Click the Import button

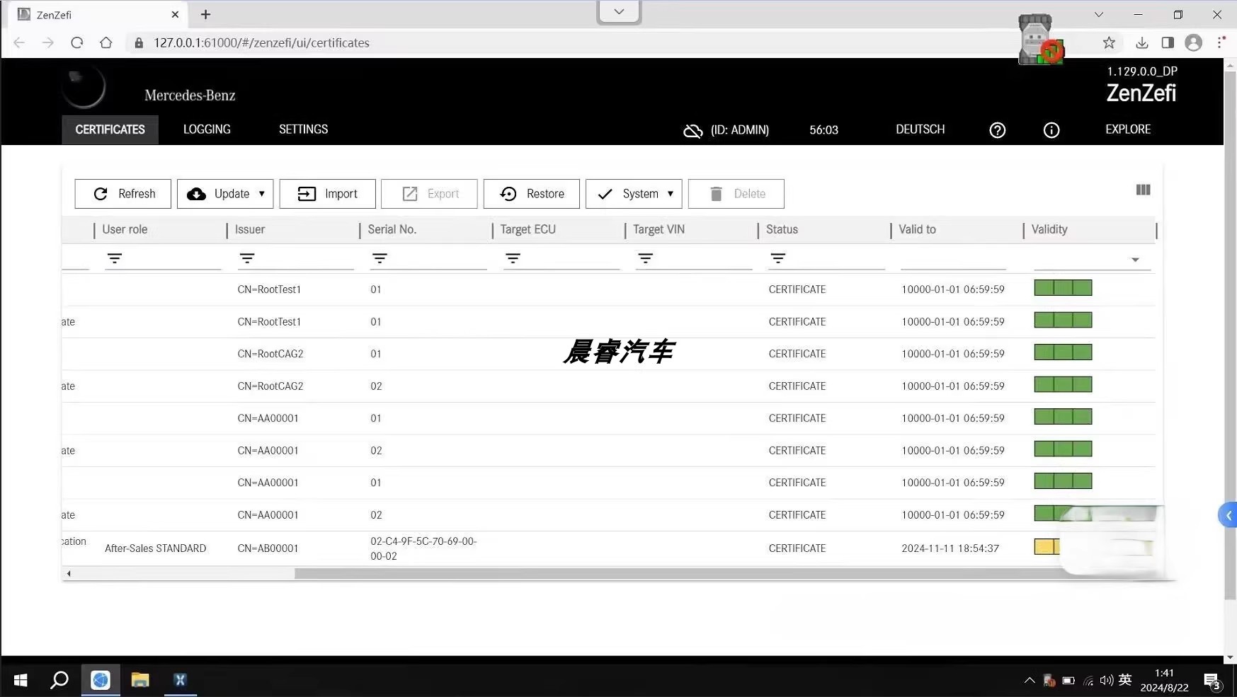pos(327,194)
